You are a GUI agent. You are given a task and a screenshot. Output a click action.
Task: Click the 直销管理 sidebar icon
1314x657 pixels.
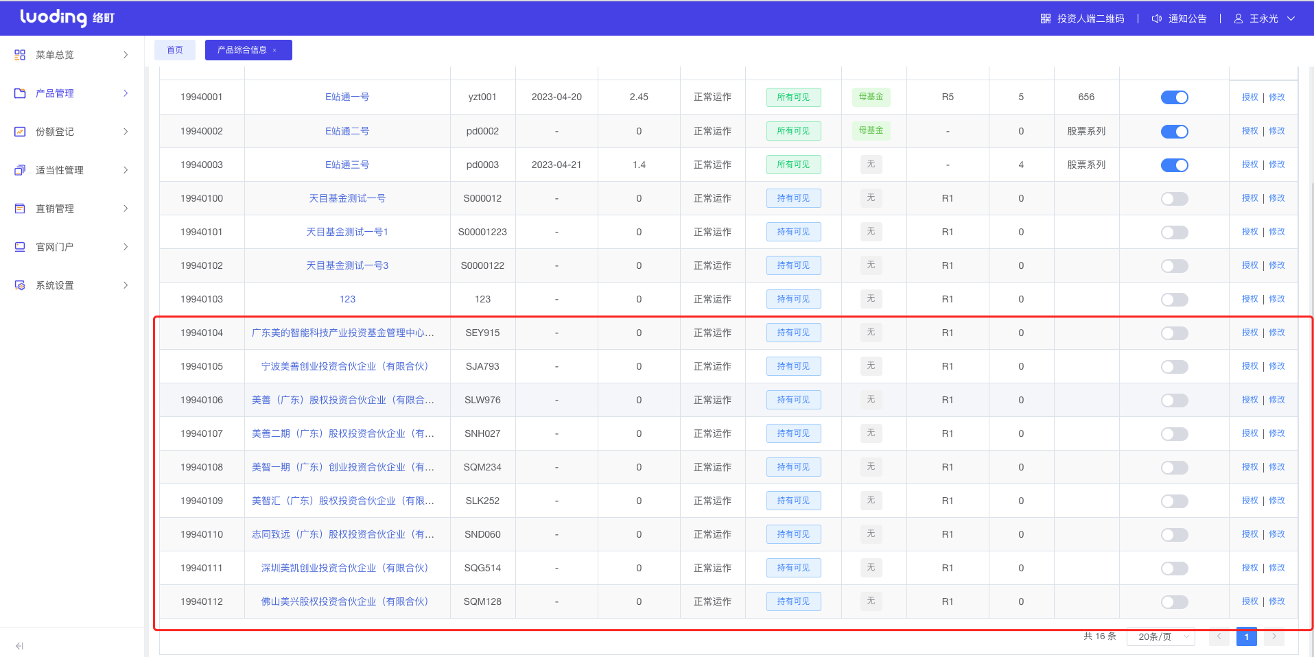(20, 208)
